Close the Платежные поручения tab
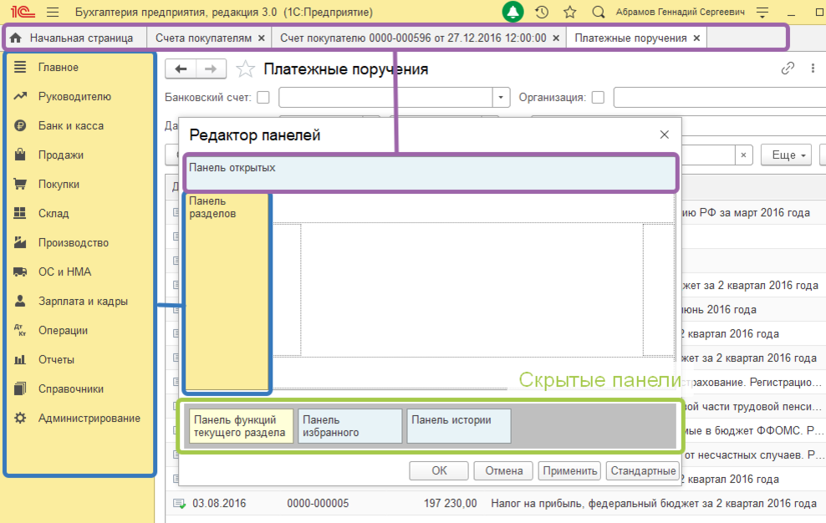Viewport: 826px width, 523px height. tap(696, 38)
